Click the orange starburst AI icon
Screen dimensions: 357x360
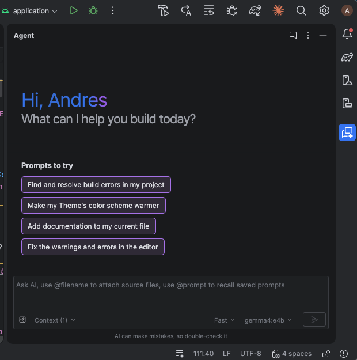coord(278,10)
